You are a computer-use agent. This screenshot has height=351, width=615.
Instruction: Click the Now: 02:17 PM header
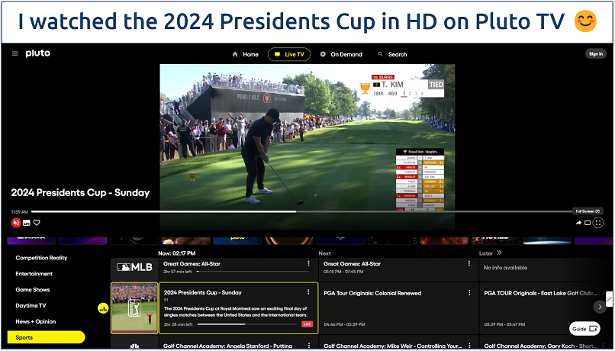(177, 253)
